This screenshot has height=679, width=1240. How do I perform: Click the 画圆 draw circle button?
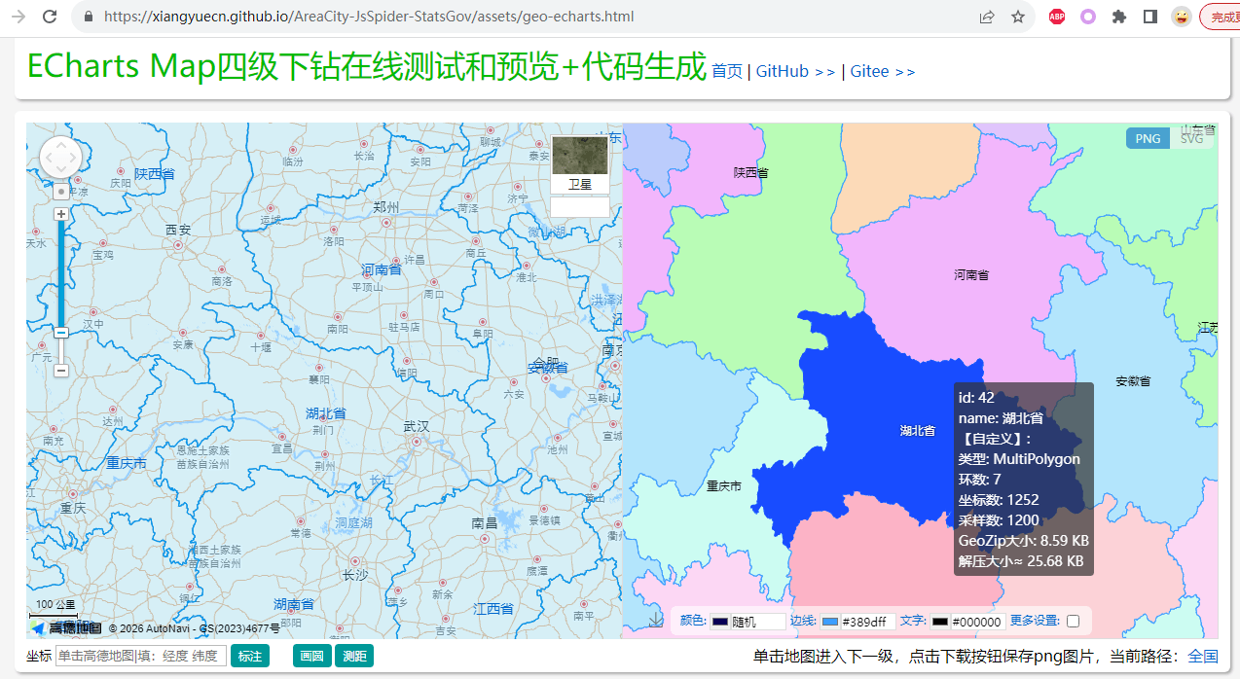pos(311,657)
